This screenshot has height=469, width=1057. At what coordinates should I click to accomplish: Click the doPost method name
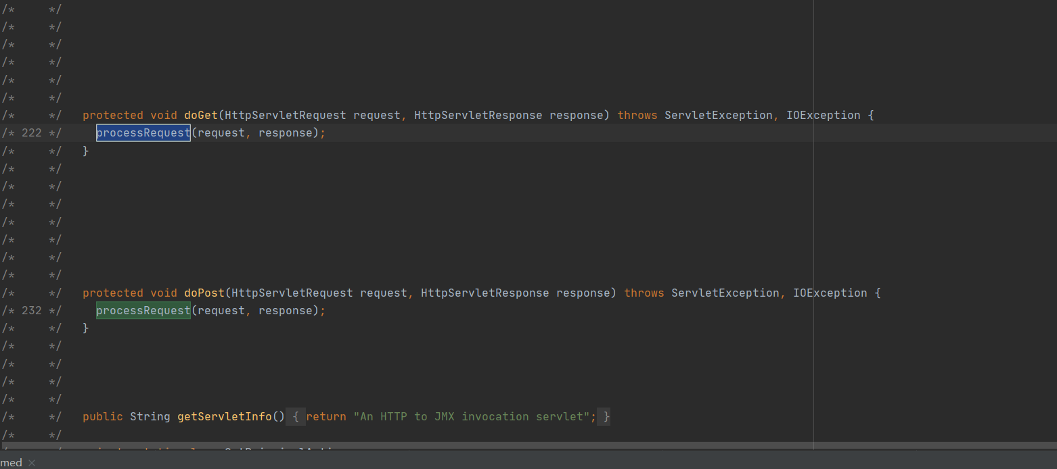click(204, 293)
